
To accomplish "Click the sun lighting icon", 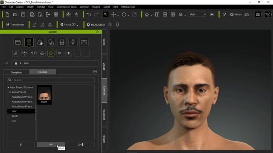I will (x=212, y=14).
